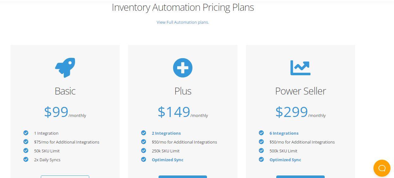394x178 pixels.
Task: Select the 6 Integrations feature text
Action: (x=284, y=133)
